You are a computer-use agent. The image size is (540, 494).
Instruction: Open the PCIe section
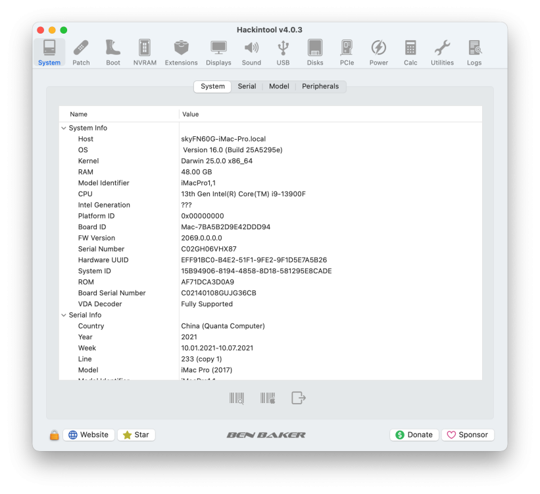[x=347, y=53]
